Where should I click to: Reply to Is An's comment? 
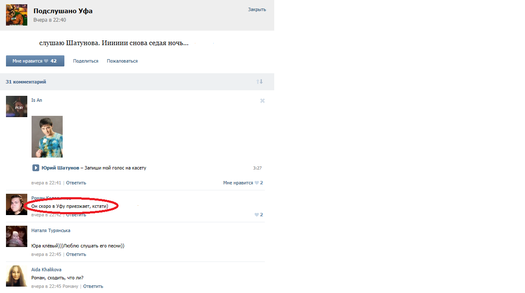click(76, 183)
